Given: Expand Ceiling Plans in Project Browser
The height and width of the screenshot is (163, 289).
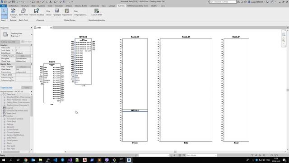Looking at the screenshot, I should pyautogui.click(x=5, y=102).
